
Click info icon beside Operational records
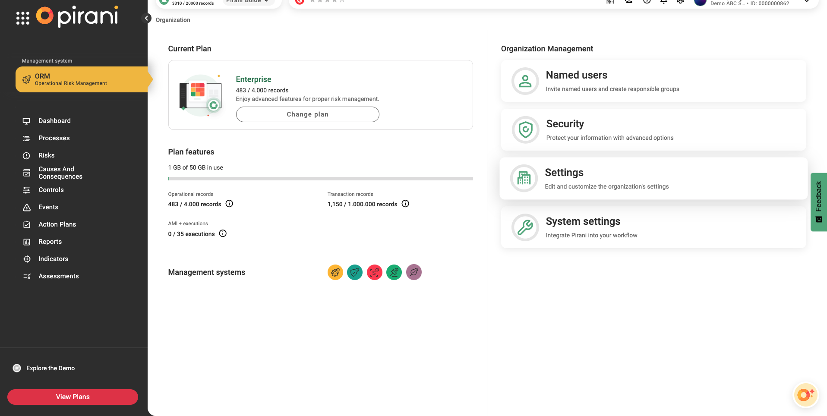tap(229, 204)
